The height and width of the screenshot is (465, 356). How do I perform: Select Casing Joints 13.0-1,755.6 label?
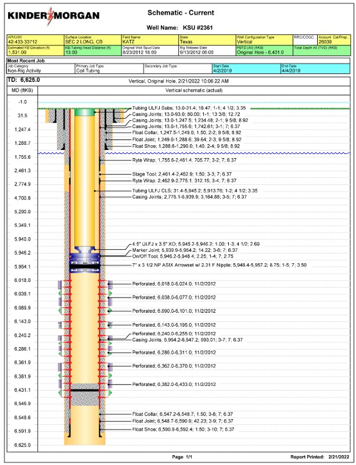click(x=186, y=127)
